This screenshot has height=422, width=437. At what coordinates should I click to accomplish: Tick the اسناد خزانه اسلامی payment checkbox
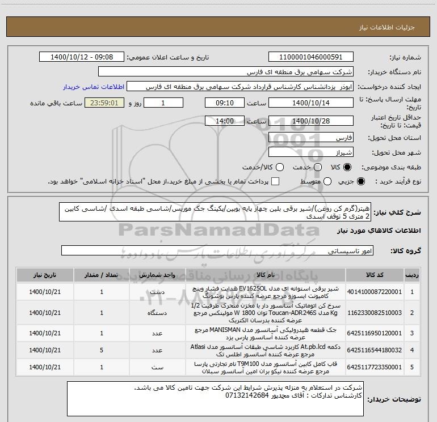(275, 181)
